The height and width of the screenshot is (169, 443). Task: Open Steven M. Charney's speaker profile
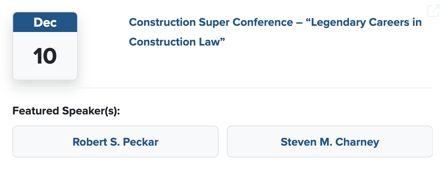[x=330, y=142]
